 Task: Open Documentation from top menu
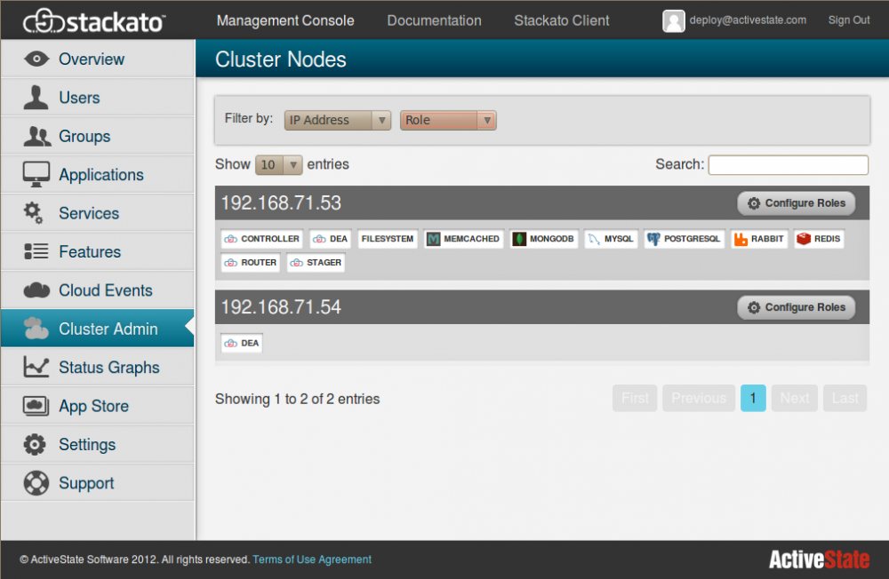435,20
